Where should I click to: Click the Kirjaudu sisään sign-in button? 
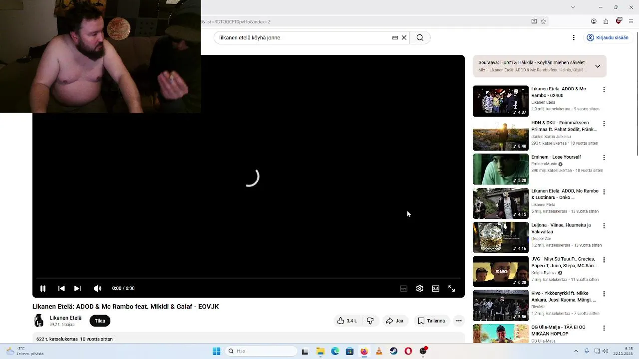[608, 37]
